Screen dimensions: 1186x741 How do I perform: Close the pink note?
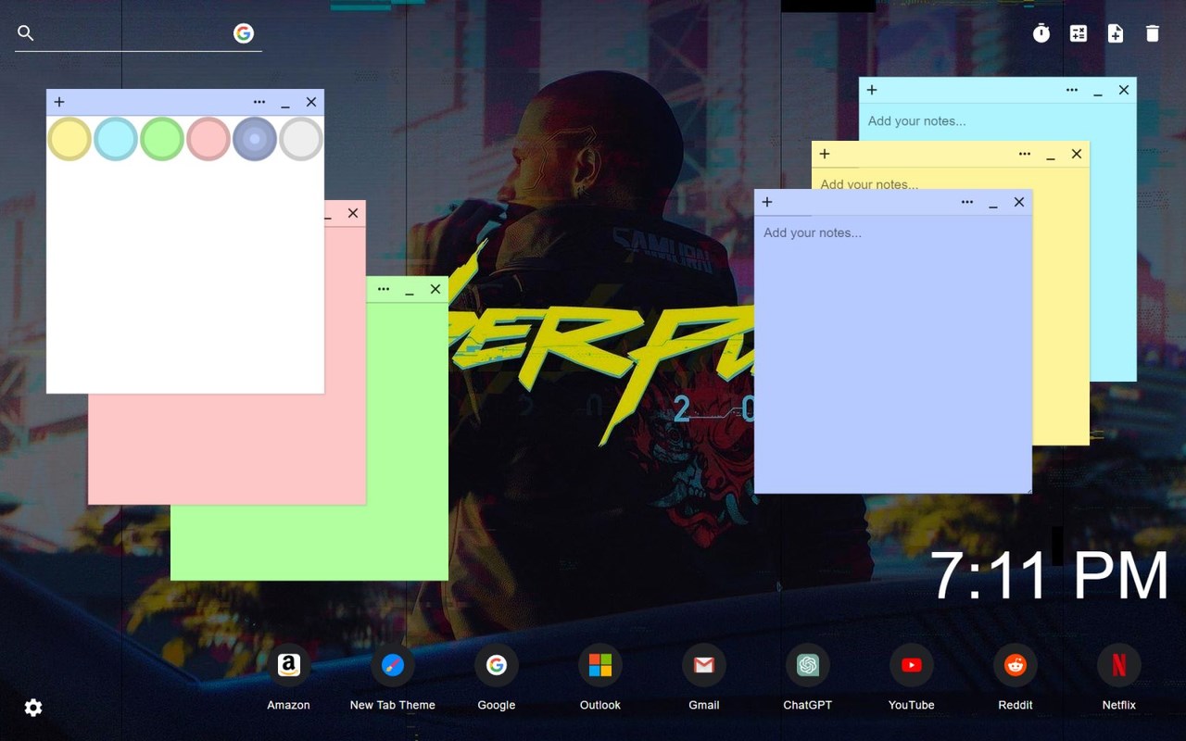click(x=353, y=213)
